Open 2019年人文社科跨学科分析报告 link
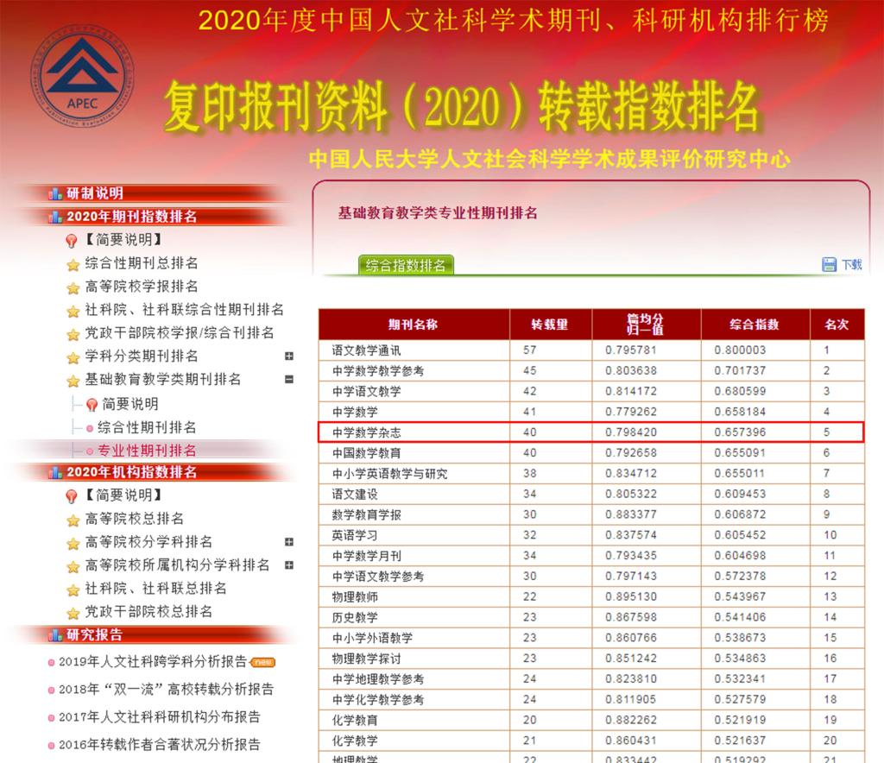 pyautogui.click(x=152, y=663)
